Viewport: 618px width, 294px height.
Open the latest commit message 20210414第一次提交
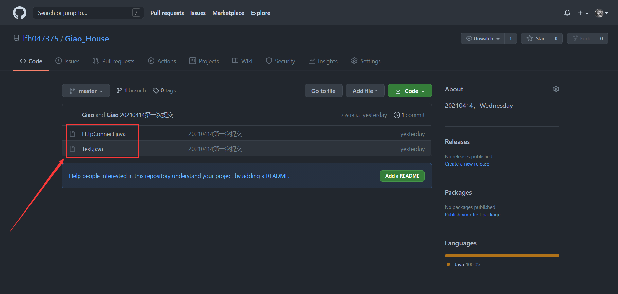tap(147, 115)
